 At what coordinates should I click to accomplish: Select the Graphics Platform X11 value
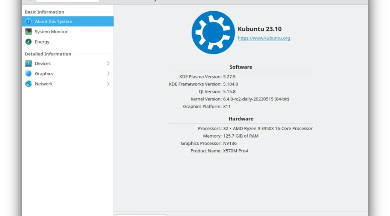point(227,106)
